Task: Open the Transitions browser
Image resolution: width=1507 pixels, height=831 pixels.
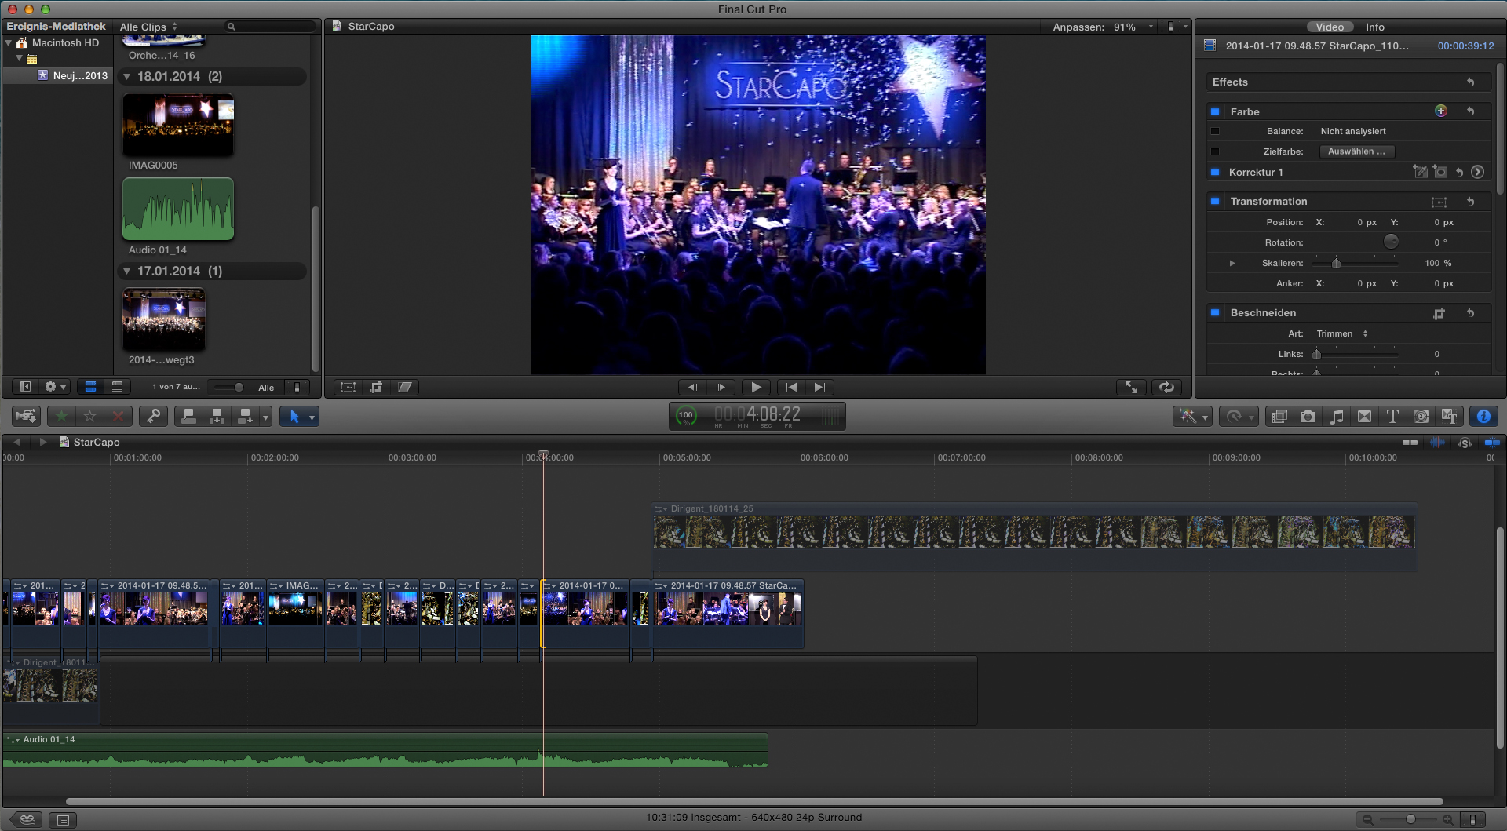Action: (1364, 417)
